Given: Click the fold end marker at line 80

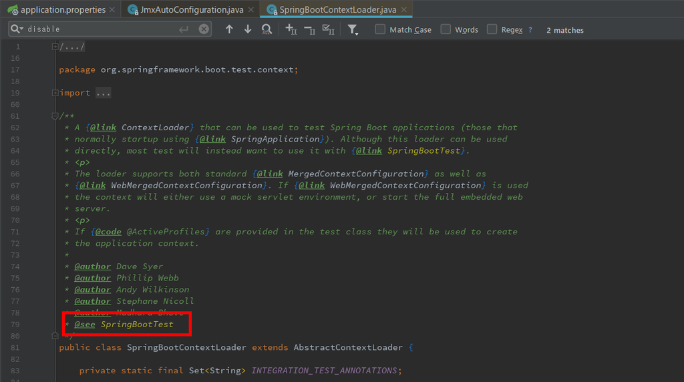Looking at the screenshot, I should [x=55, y=336].
